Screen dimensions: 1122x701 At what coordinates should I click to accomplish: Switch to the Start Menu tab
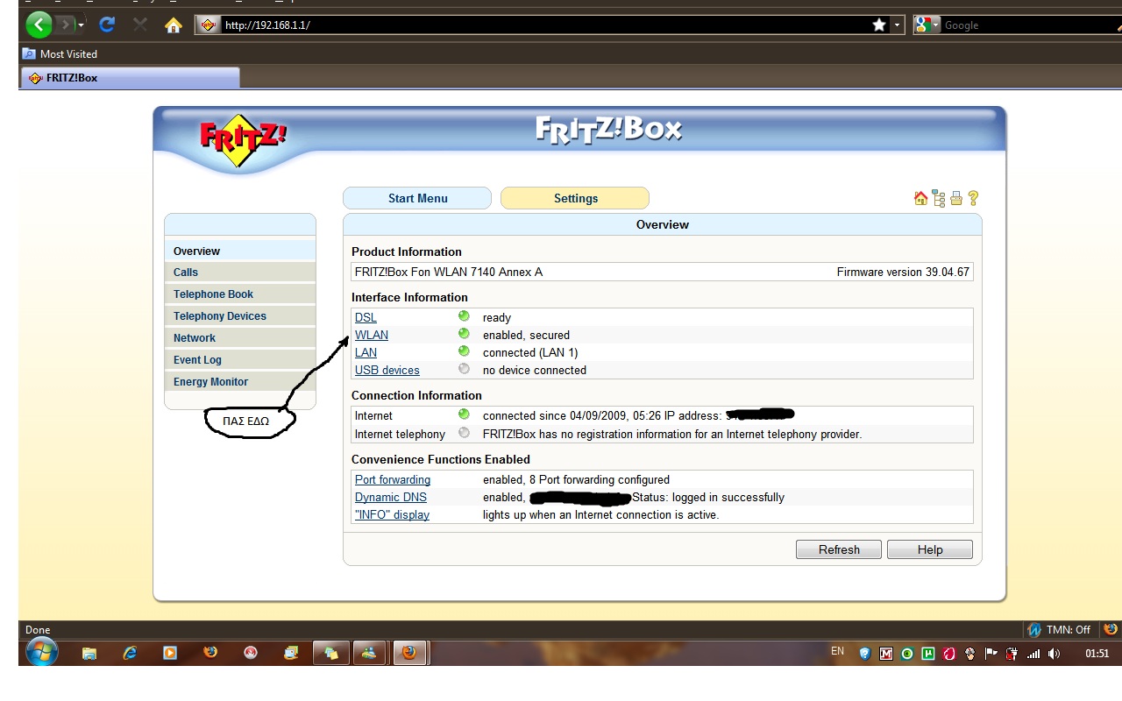coord(417,198)
